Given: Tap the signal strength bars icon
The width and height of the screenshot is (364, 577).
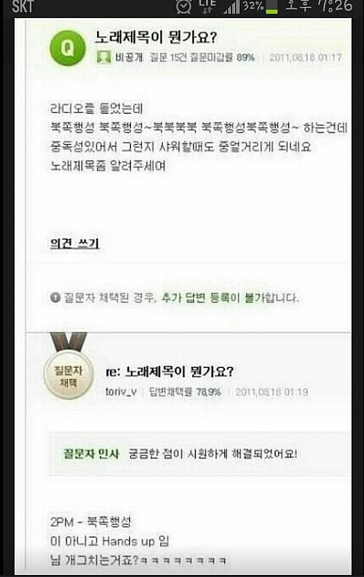Looking at the screenshot, I should (x=232, y=7).
